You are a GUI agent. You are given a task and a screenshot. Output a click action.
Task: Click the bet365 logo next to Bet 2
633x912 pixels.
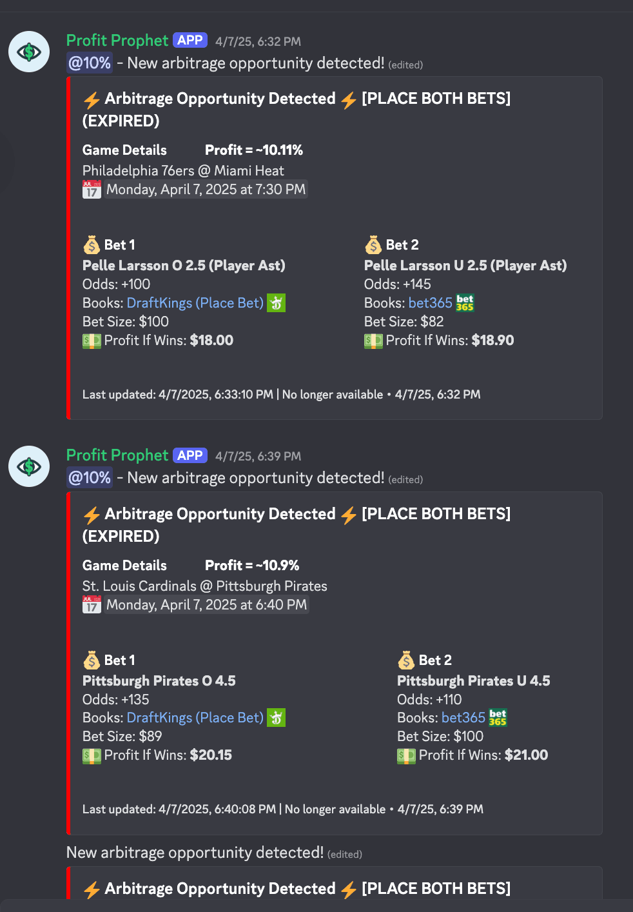coord(465,302)
